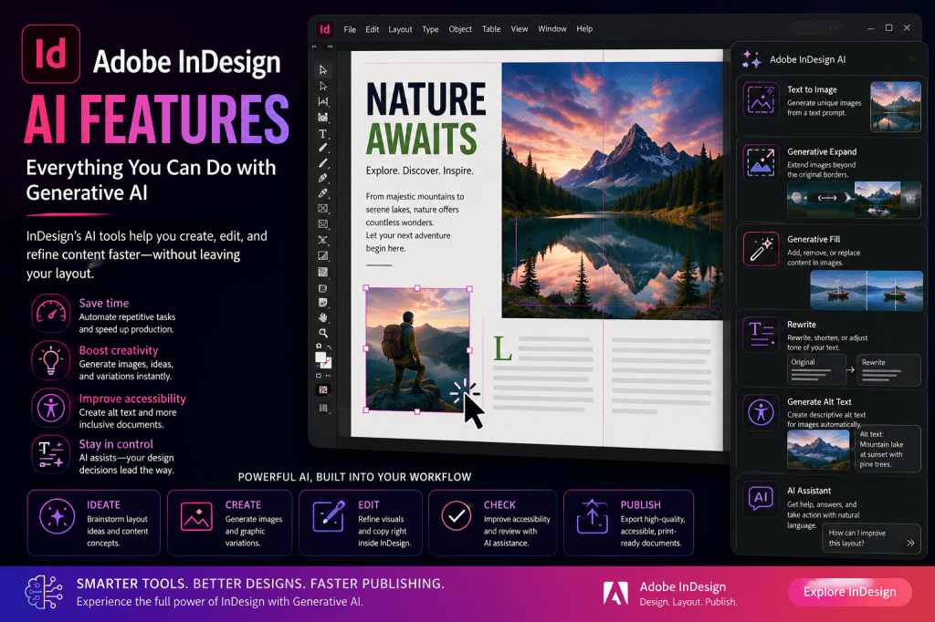Open the Window menu
Screen dimensions: 935x622
coord(552,28)
